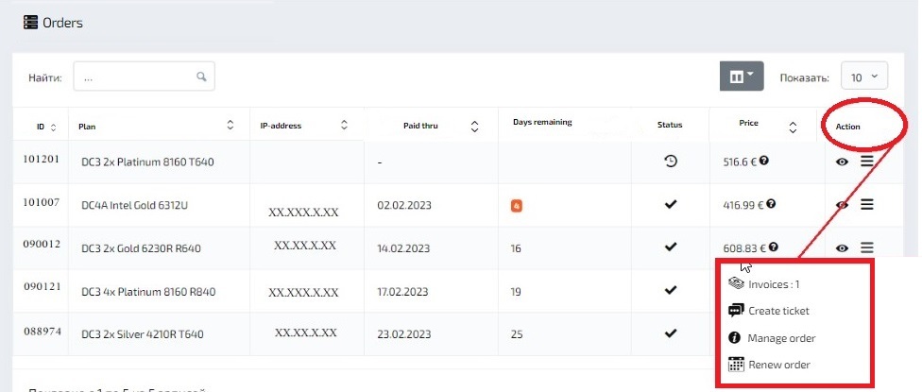Click orange days remaining warning badge
Viewport: 922px width, 392px height.
pos(516,205)
